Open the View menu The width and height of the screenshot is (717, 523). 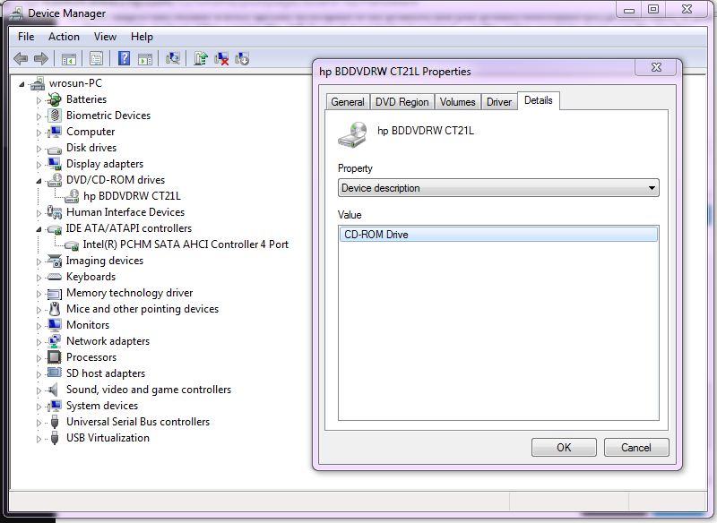tap(105, 37)
